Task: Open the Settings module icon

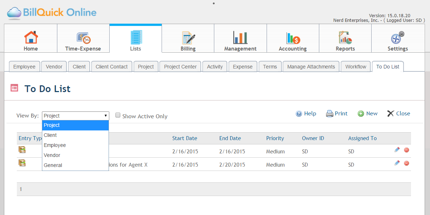Action: click(x=397, y=38)
